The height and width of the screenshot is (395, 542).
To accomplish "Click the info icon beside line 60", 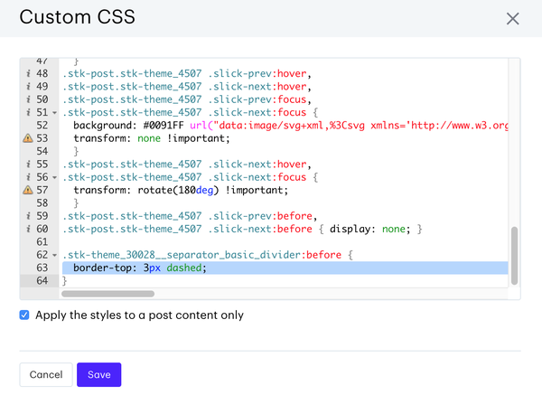I will point(28,230).
